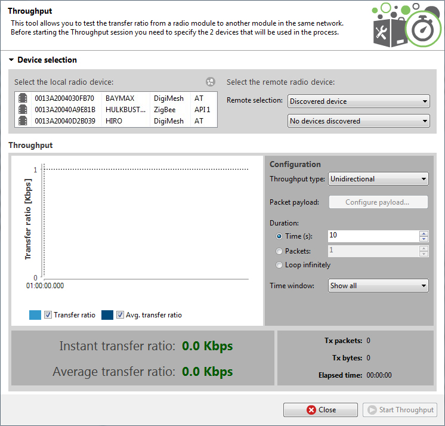Viewport: 445px width, 426px height.
Task: Click the Tx bytes value
Action: pyautogui.click(x=369, y=358)
